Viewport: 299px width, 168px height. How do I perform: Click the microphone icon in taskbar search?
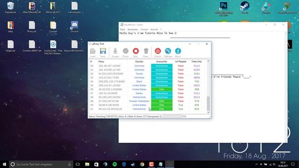click(x=69, y=164)
